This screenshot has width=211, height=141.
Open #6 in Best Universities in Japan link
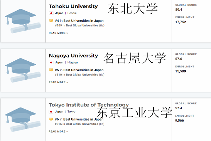[x=79, y=119]
